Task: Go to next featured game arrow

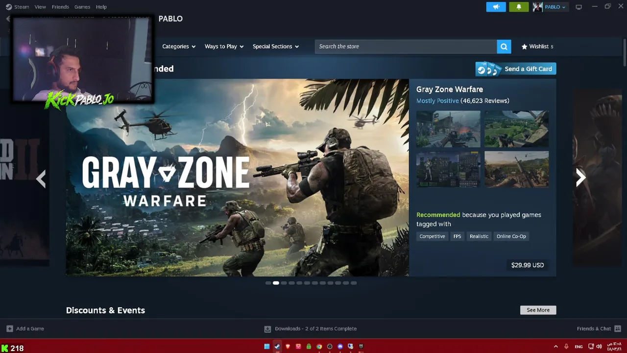Action: 580,177
